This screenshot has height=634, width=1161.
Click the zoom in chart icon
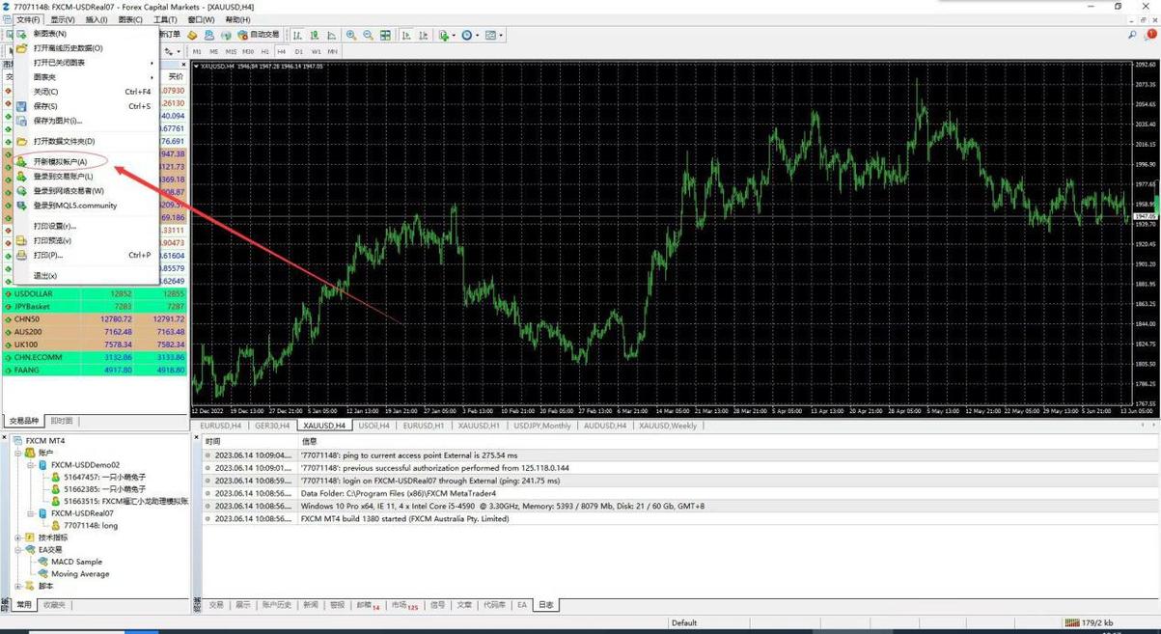coord(351,36)
